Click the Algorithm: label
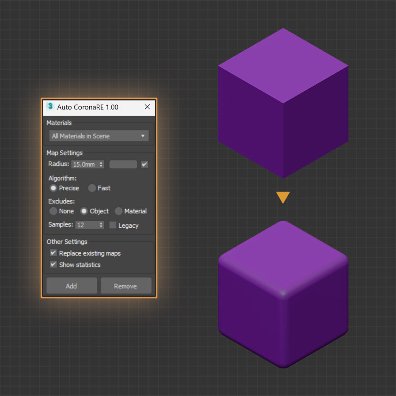Viewport: 396px width, 396px height. tap(62, 178)
